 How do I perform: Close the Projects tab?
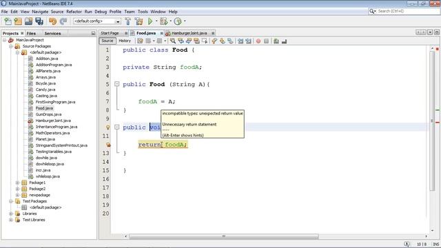pos(22,34)
